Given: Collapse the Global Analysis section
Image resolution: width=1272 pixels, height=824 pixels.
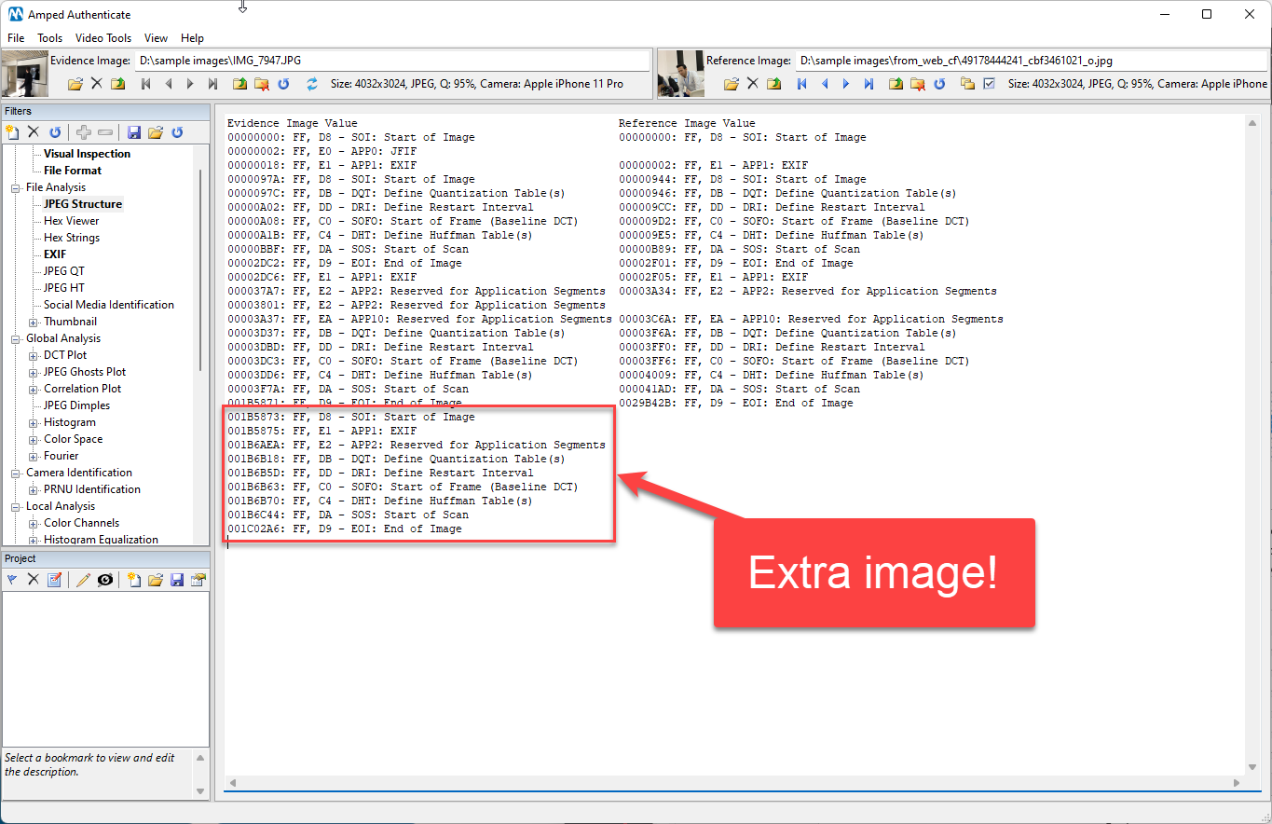Looking at the screenshot, I should click(16, 338).
